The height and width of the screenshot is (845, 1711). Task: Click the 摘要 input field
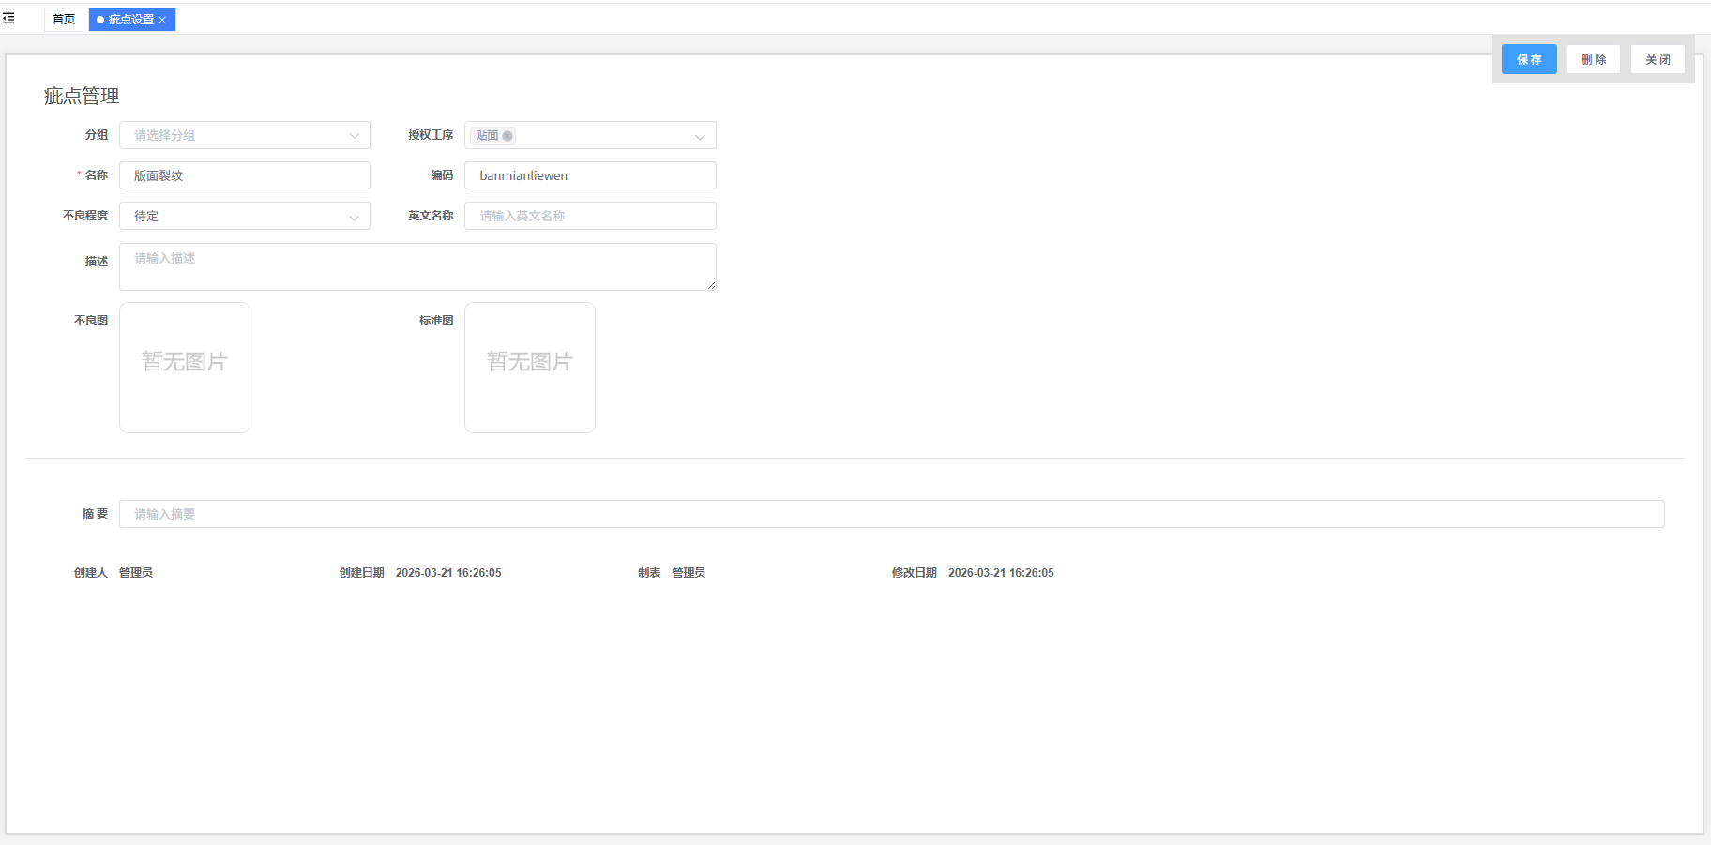[x=891, y=514]
